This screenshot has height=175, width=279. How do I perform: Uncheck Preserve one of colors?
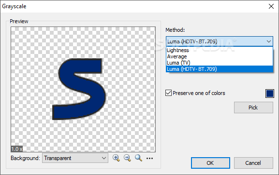pyautogui.click(x=168, y=93)
